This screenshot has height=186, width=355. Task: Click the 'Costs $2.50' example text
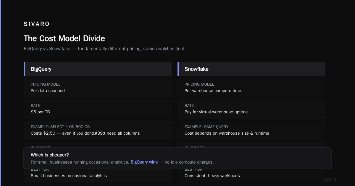pyautogui.click(x=85, y=133)
